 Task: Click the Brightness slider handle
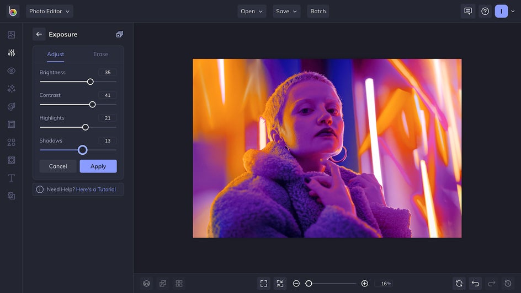coord(91,82)
